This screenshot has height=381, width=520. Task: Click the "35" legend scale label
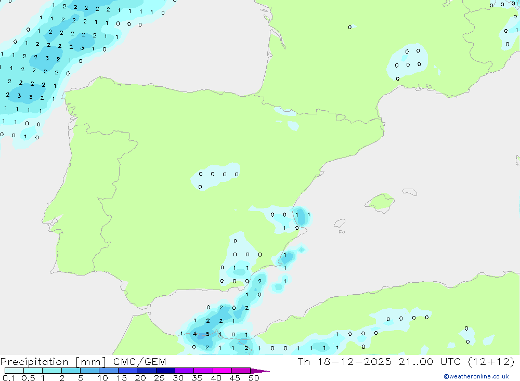[x=197, y=378]
